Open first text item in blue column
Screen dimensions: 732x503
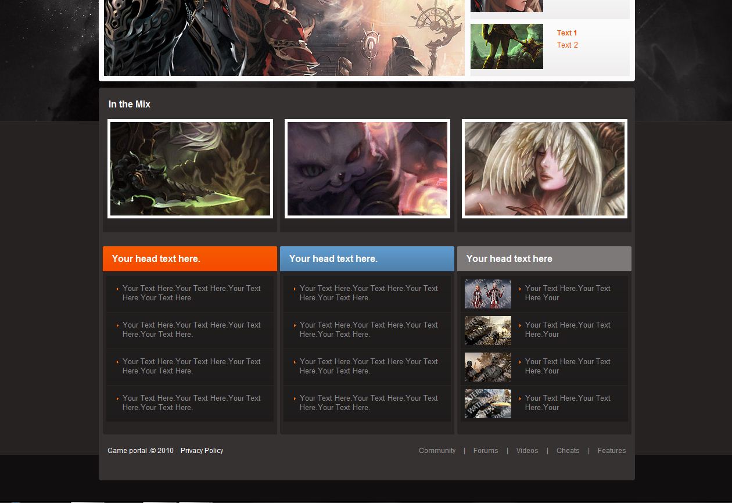368,293
